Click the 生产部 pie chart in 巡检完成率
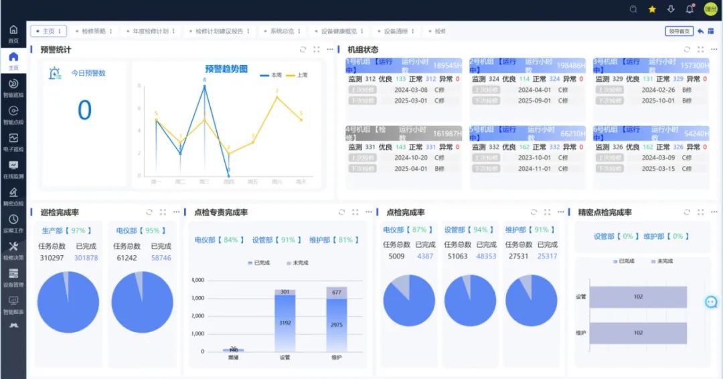This screenshot has width=723, height=379. [68, 302]
